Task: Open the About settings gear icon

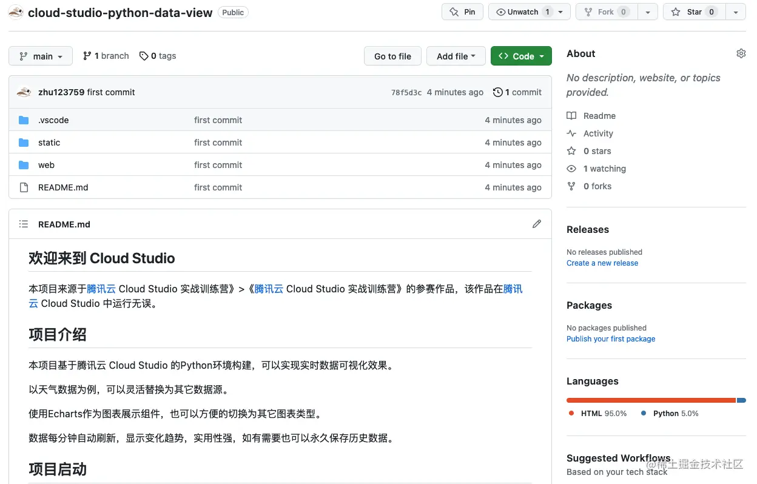Action: pos(741,53)
